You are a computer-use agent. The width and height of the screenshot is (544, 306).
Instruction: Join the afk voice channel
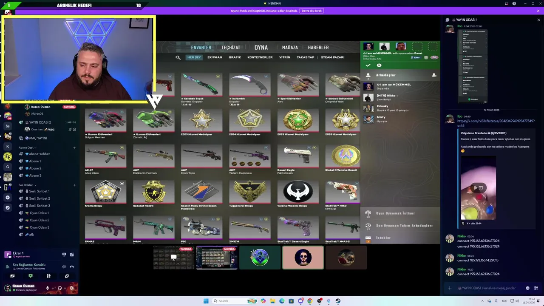point(31,235)
